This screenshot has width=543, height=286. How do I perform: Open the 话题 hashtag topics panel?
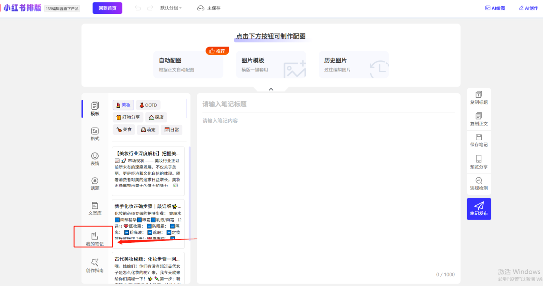(95, 184)
